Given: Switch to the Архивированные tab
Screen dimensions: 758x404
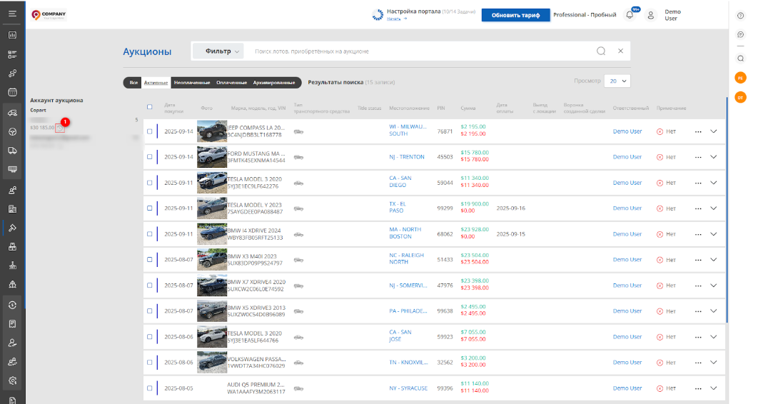Looking at the screenshot, I should tap(273, 83).
